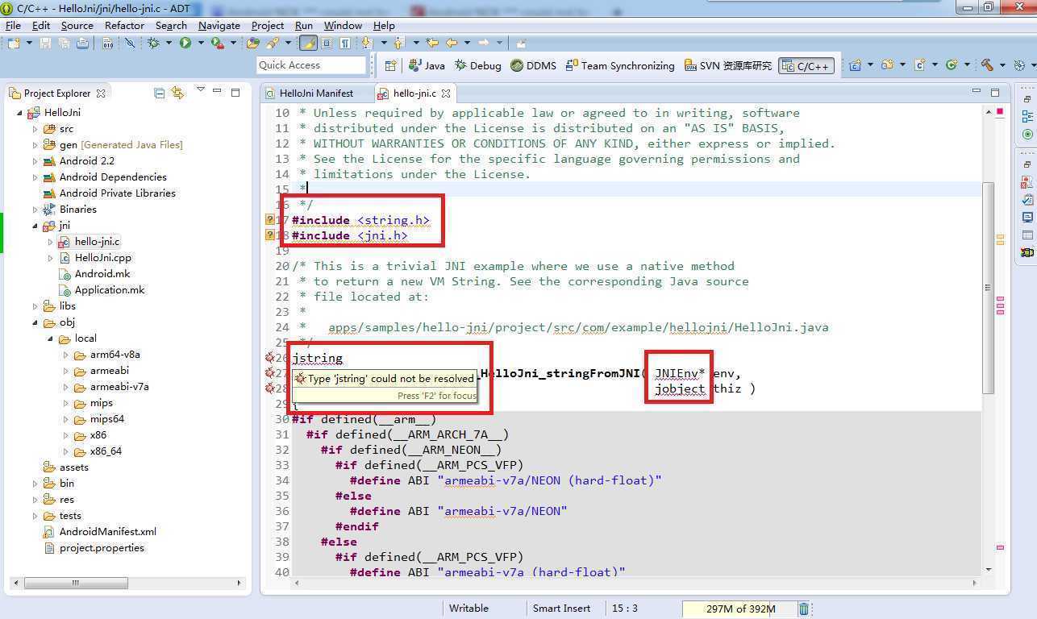This screenshot has height=619, width=1037.
Task: Collapse the obj folder
Action: tap(35, 322)
